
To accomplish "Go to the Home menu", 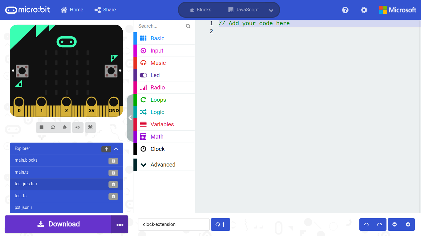I will pyautogui.click(x=72, y=10).
